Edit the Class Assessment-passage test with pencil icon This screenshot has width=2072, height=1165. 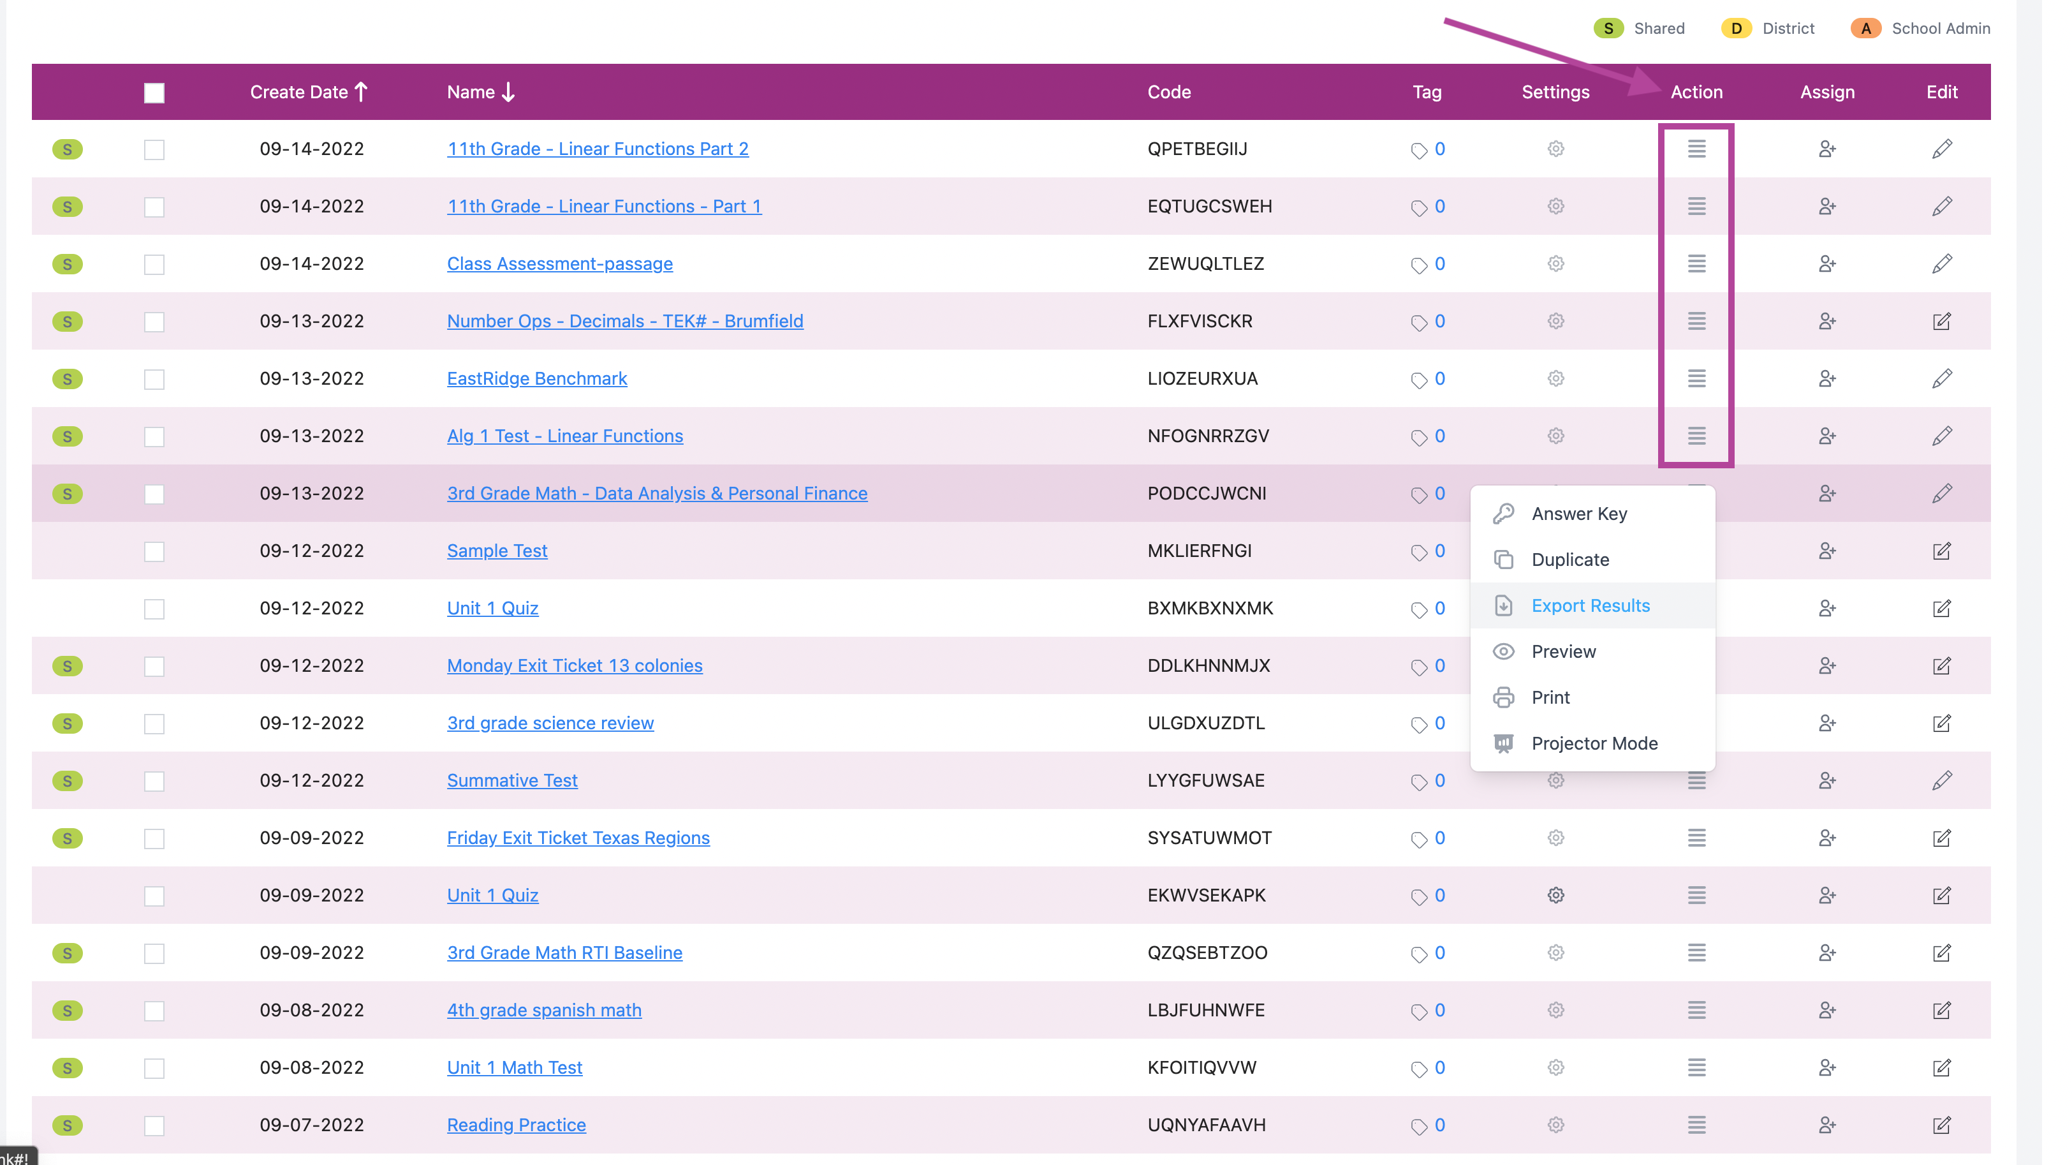click(1942, 264)
